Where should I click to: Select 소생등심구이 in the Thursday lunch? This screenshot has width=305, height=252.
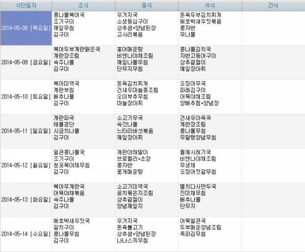pyautogui.click(x=132, y=21)
